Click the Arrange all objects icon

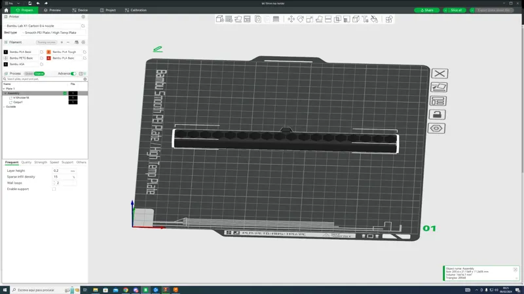click(248, 19)
